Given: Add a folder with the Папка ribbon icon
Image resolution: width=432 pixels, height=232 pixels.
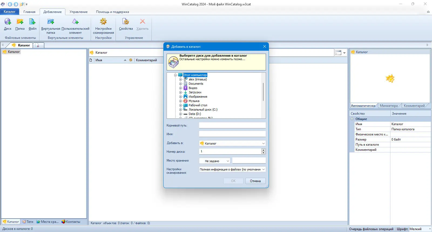Looking at the screenshot, I should click(20, 24).
